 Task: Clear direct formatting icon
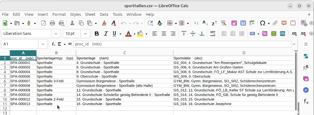click(x=113, y=23)
